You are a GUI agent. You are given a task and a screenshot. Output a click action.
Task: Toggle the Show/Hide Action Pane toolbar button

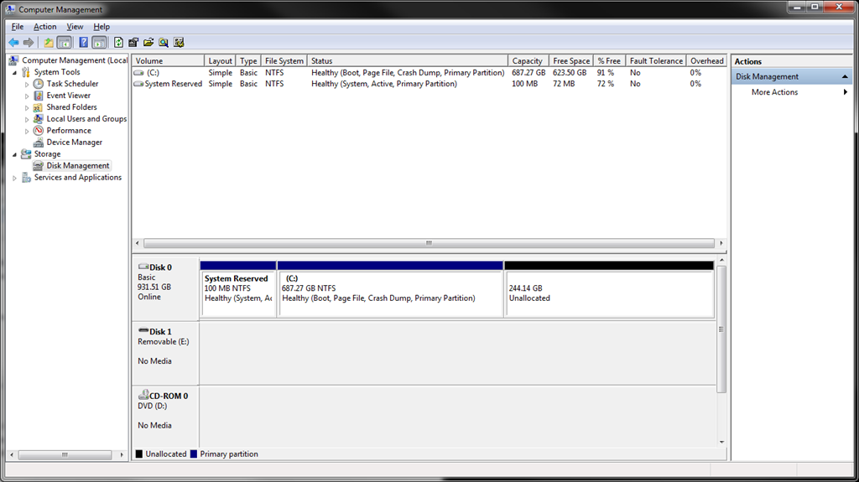pyautogui.click(x=99, y=42)
